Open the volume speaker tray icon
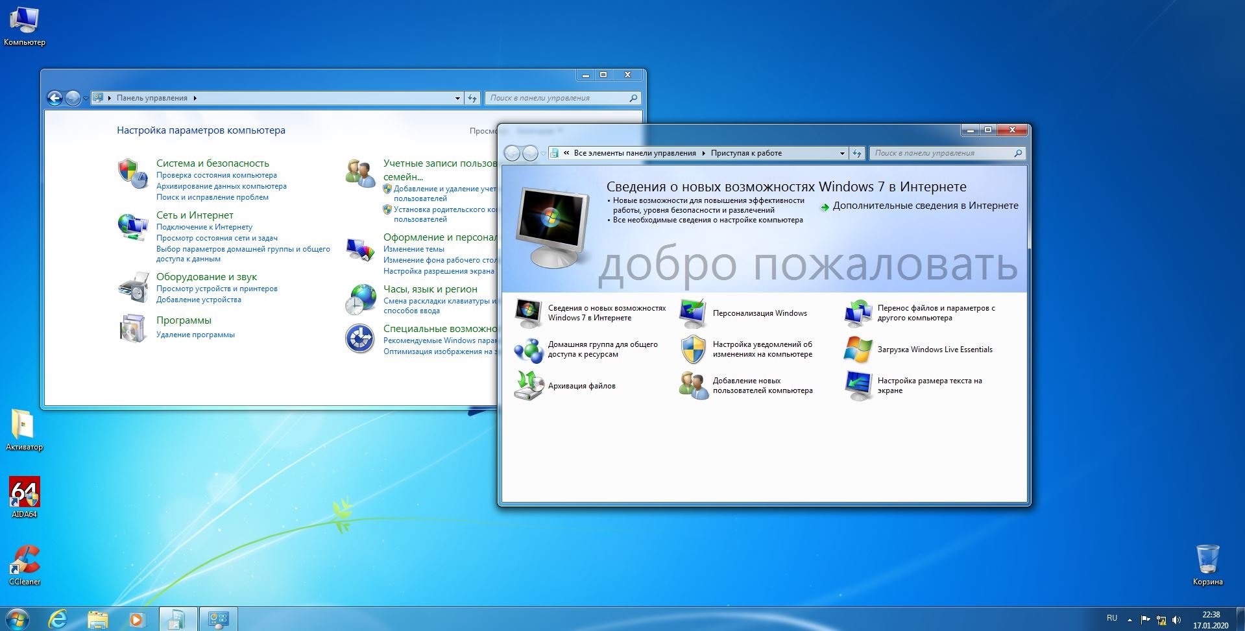Viewport: 1245px width, 631px height. (x=1176, y=621)
